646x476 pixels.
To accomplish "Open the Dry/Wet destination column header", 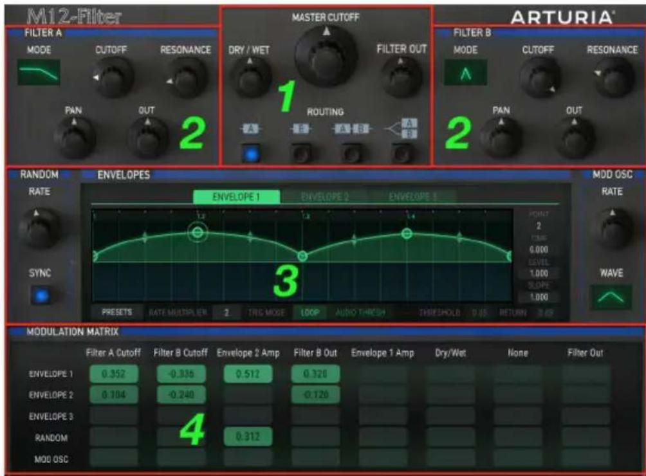I will tap(450, 353).
